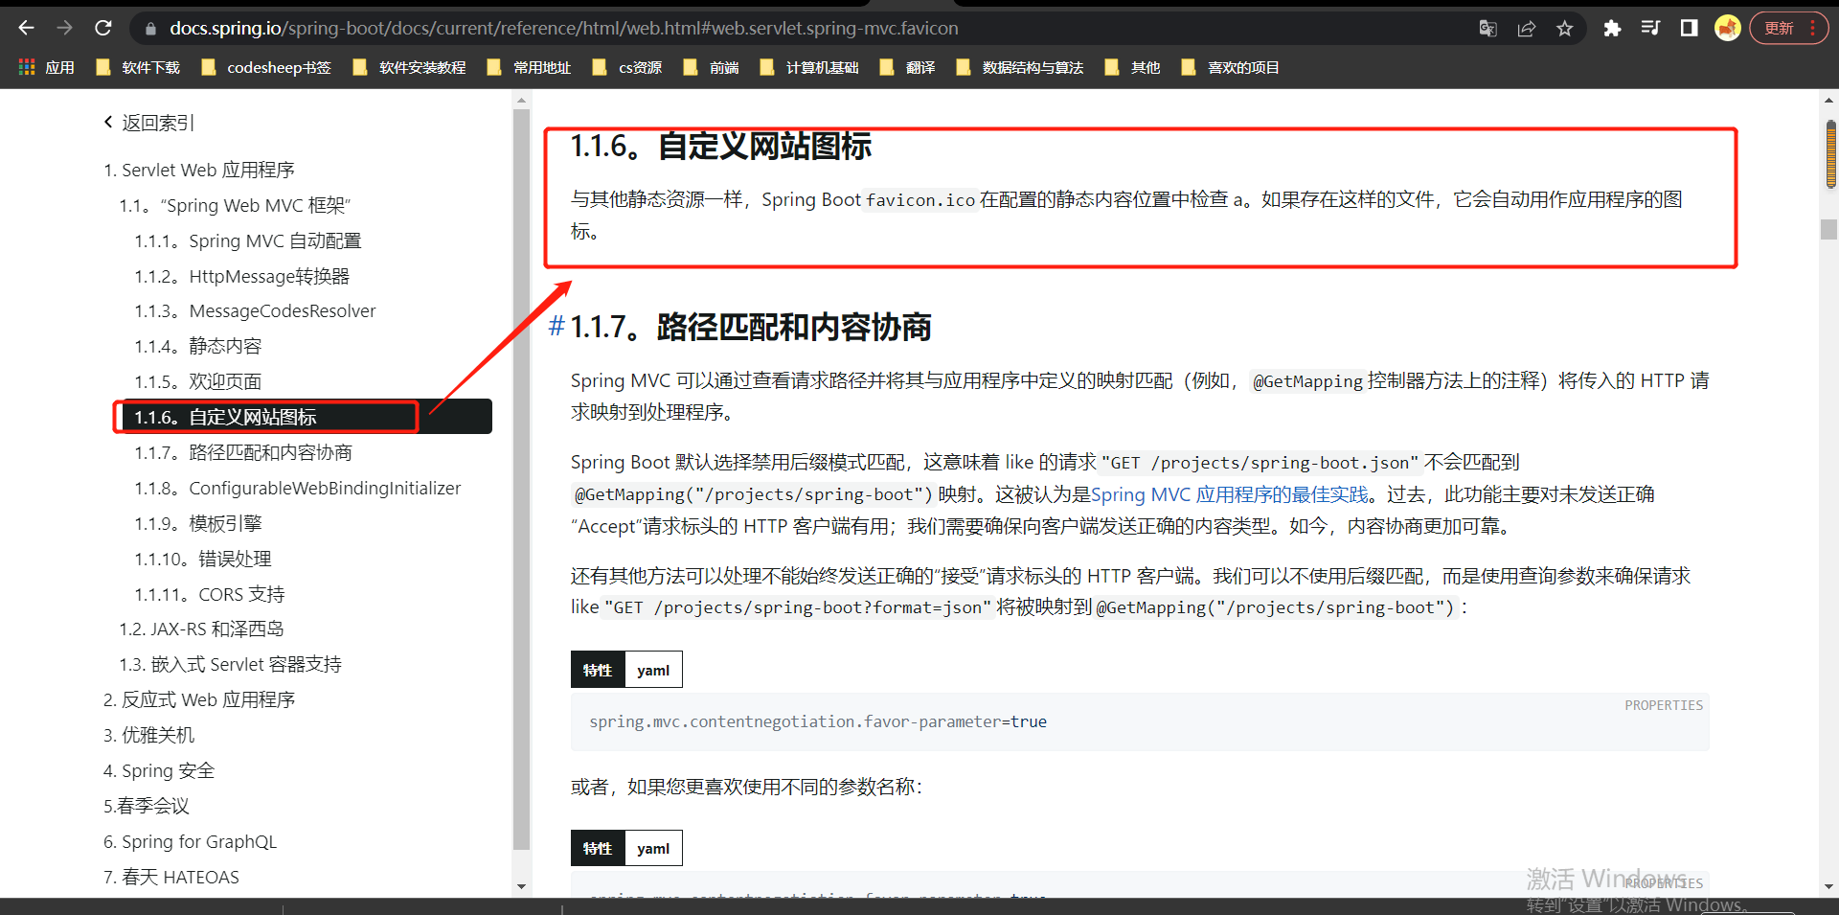Click the browser forward arrow

[64, 28]
